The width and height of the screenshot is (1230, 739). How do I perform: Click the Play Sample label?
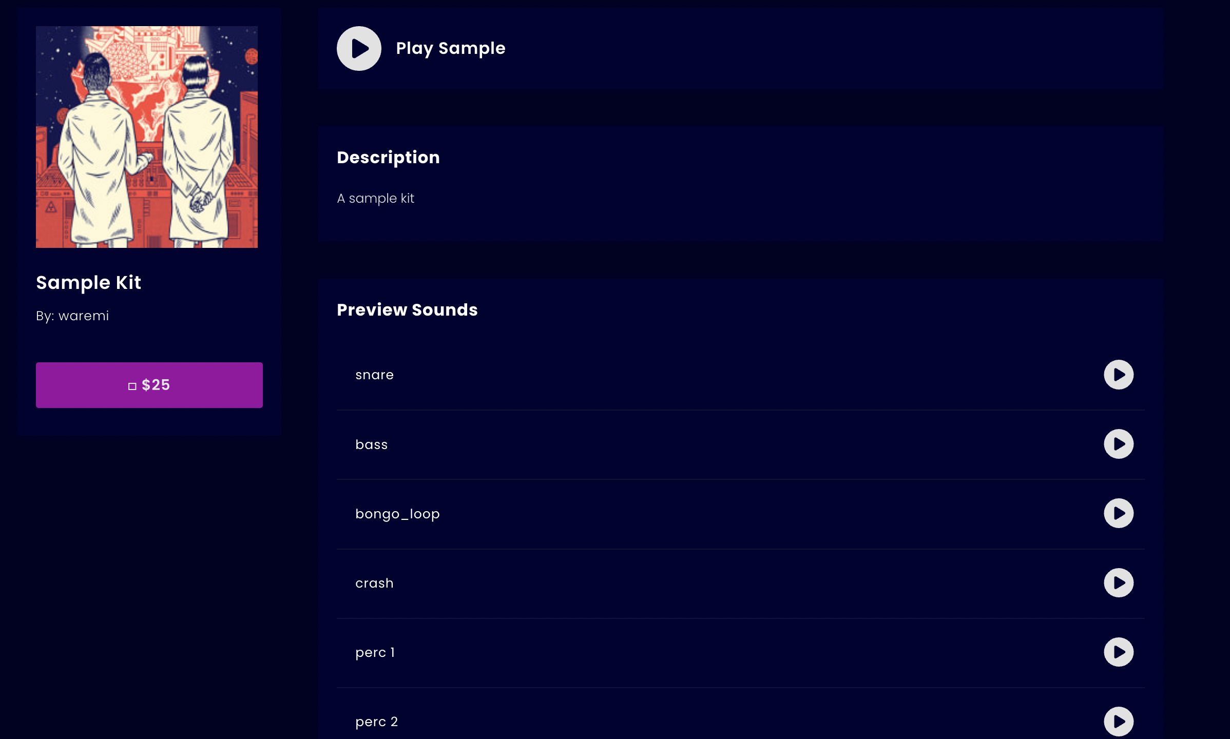tap(451, 48)
